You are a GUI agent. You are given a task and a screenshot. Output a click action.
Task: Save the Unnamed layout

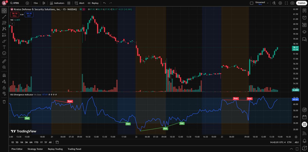coord(260,4)
